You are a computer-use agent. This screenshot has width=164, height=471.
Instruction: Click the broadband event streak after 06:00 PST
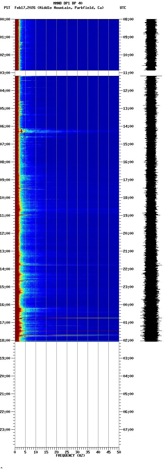point(68,131)
